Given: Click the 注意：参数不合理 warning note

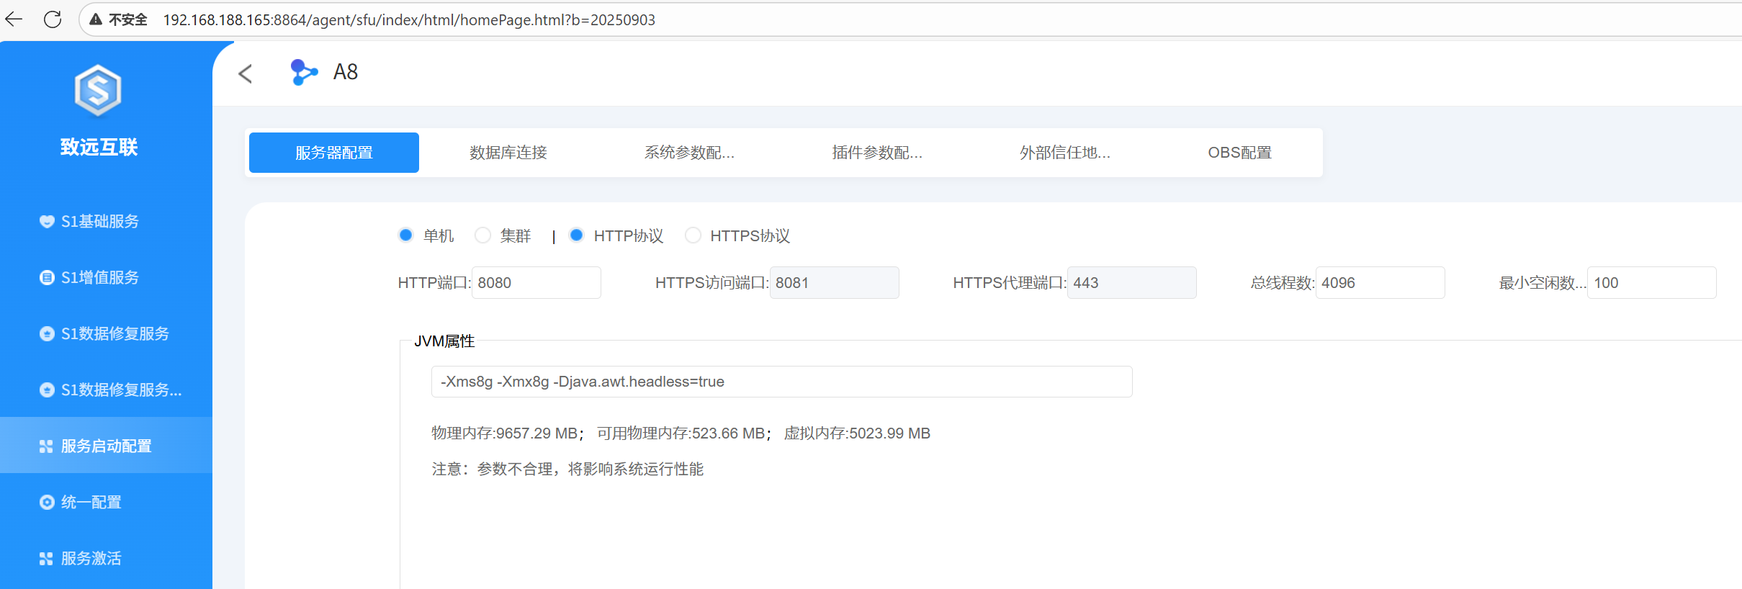Looking at the screenshot, I should coord(567,469).
